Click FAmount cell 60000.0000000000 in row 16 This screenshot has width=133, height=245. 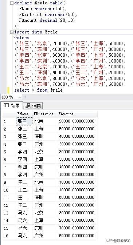(x=77, y=236)
